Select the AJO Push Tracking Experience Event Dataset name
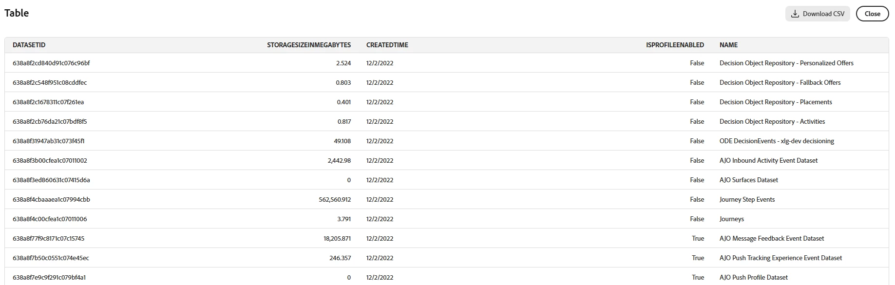 tap(781, 258)
